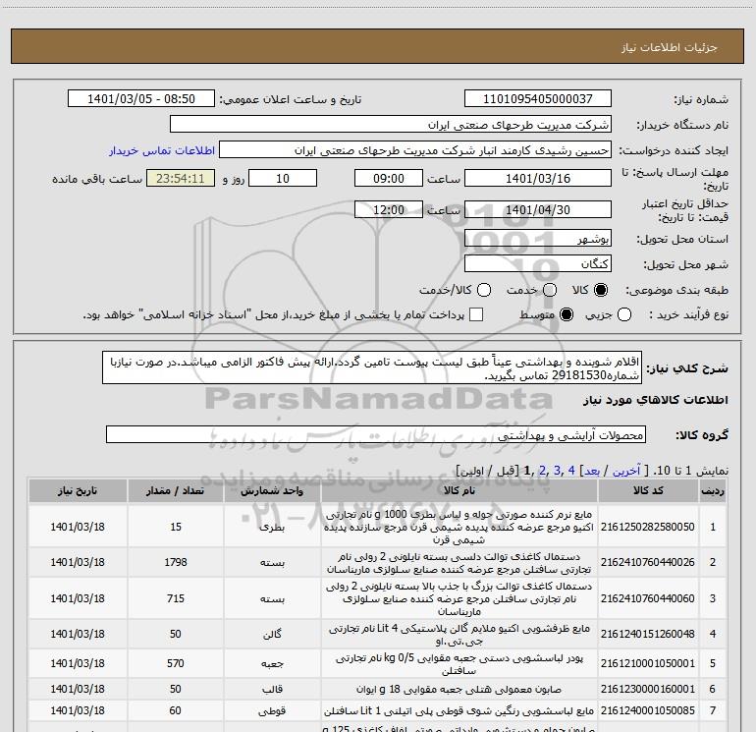
Task: Select product code 2161240151260048
Action: coord(648,634)
